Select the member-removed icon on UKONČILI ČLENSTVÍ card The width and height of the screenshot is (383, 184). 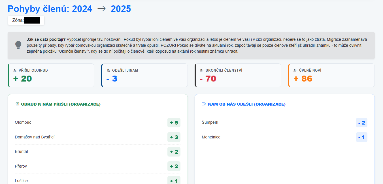(x=201, y=70)
